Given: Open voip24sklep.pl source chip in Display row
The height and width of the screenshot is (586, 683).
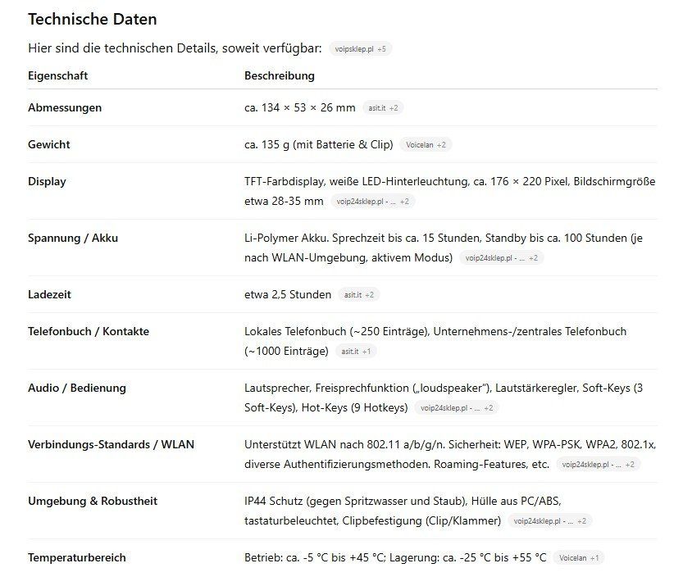Looking at the screenshot, I should (372, 202).
